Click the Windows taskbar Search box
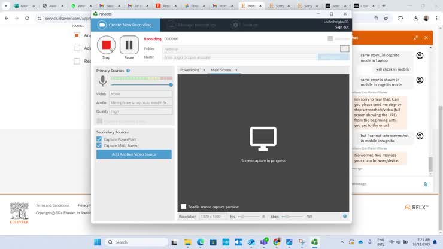443x249 pixels. click(x=136, y=242)
